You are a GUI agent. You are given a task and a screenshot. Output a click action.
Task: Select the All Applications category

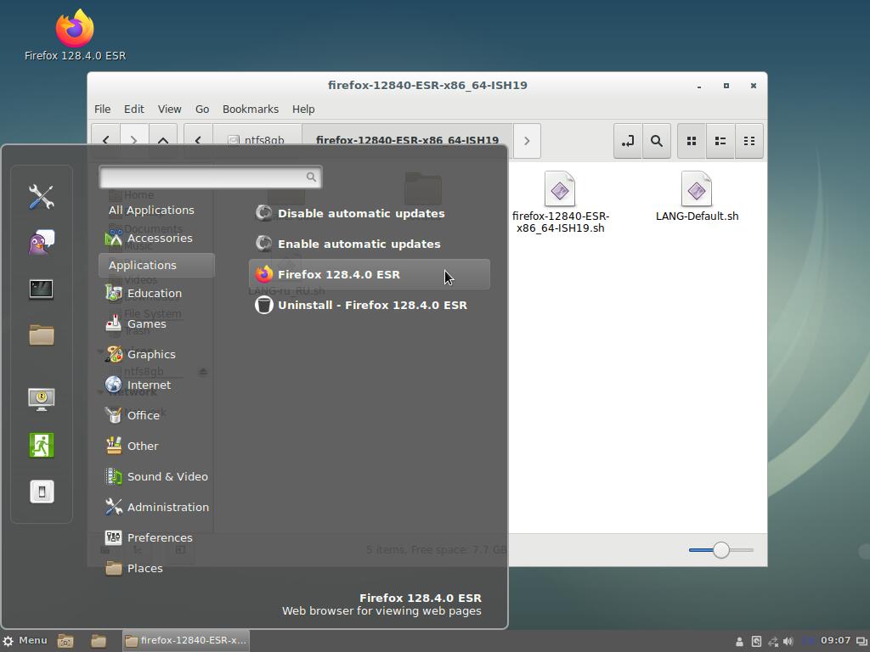coord(156,211)
